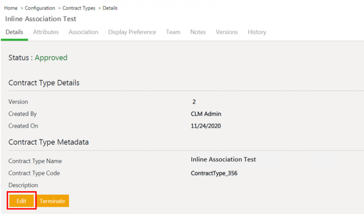Viewport: 364px width, 214px height.
Task: Click the Approved status text
Action: coord(51,58)
